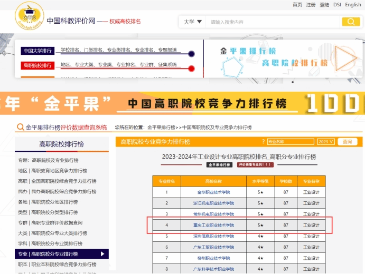Screen dimensions: 365x274
Task: Click the white arrow on 专业 sidebar item
Action: [x=102, y=254]
